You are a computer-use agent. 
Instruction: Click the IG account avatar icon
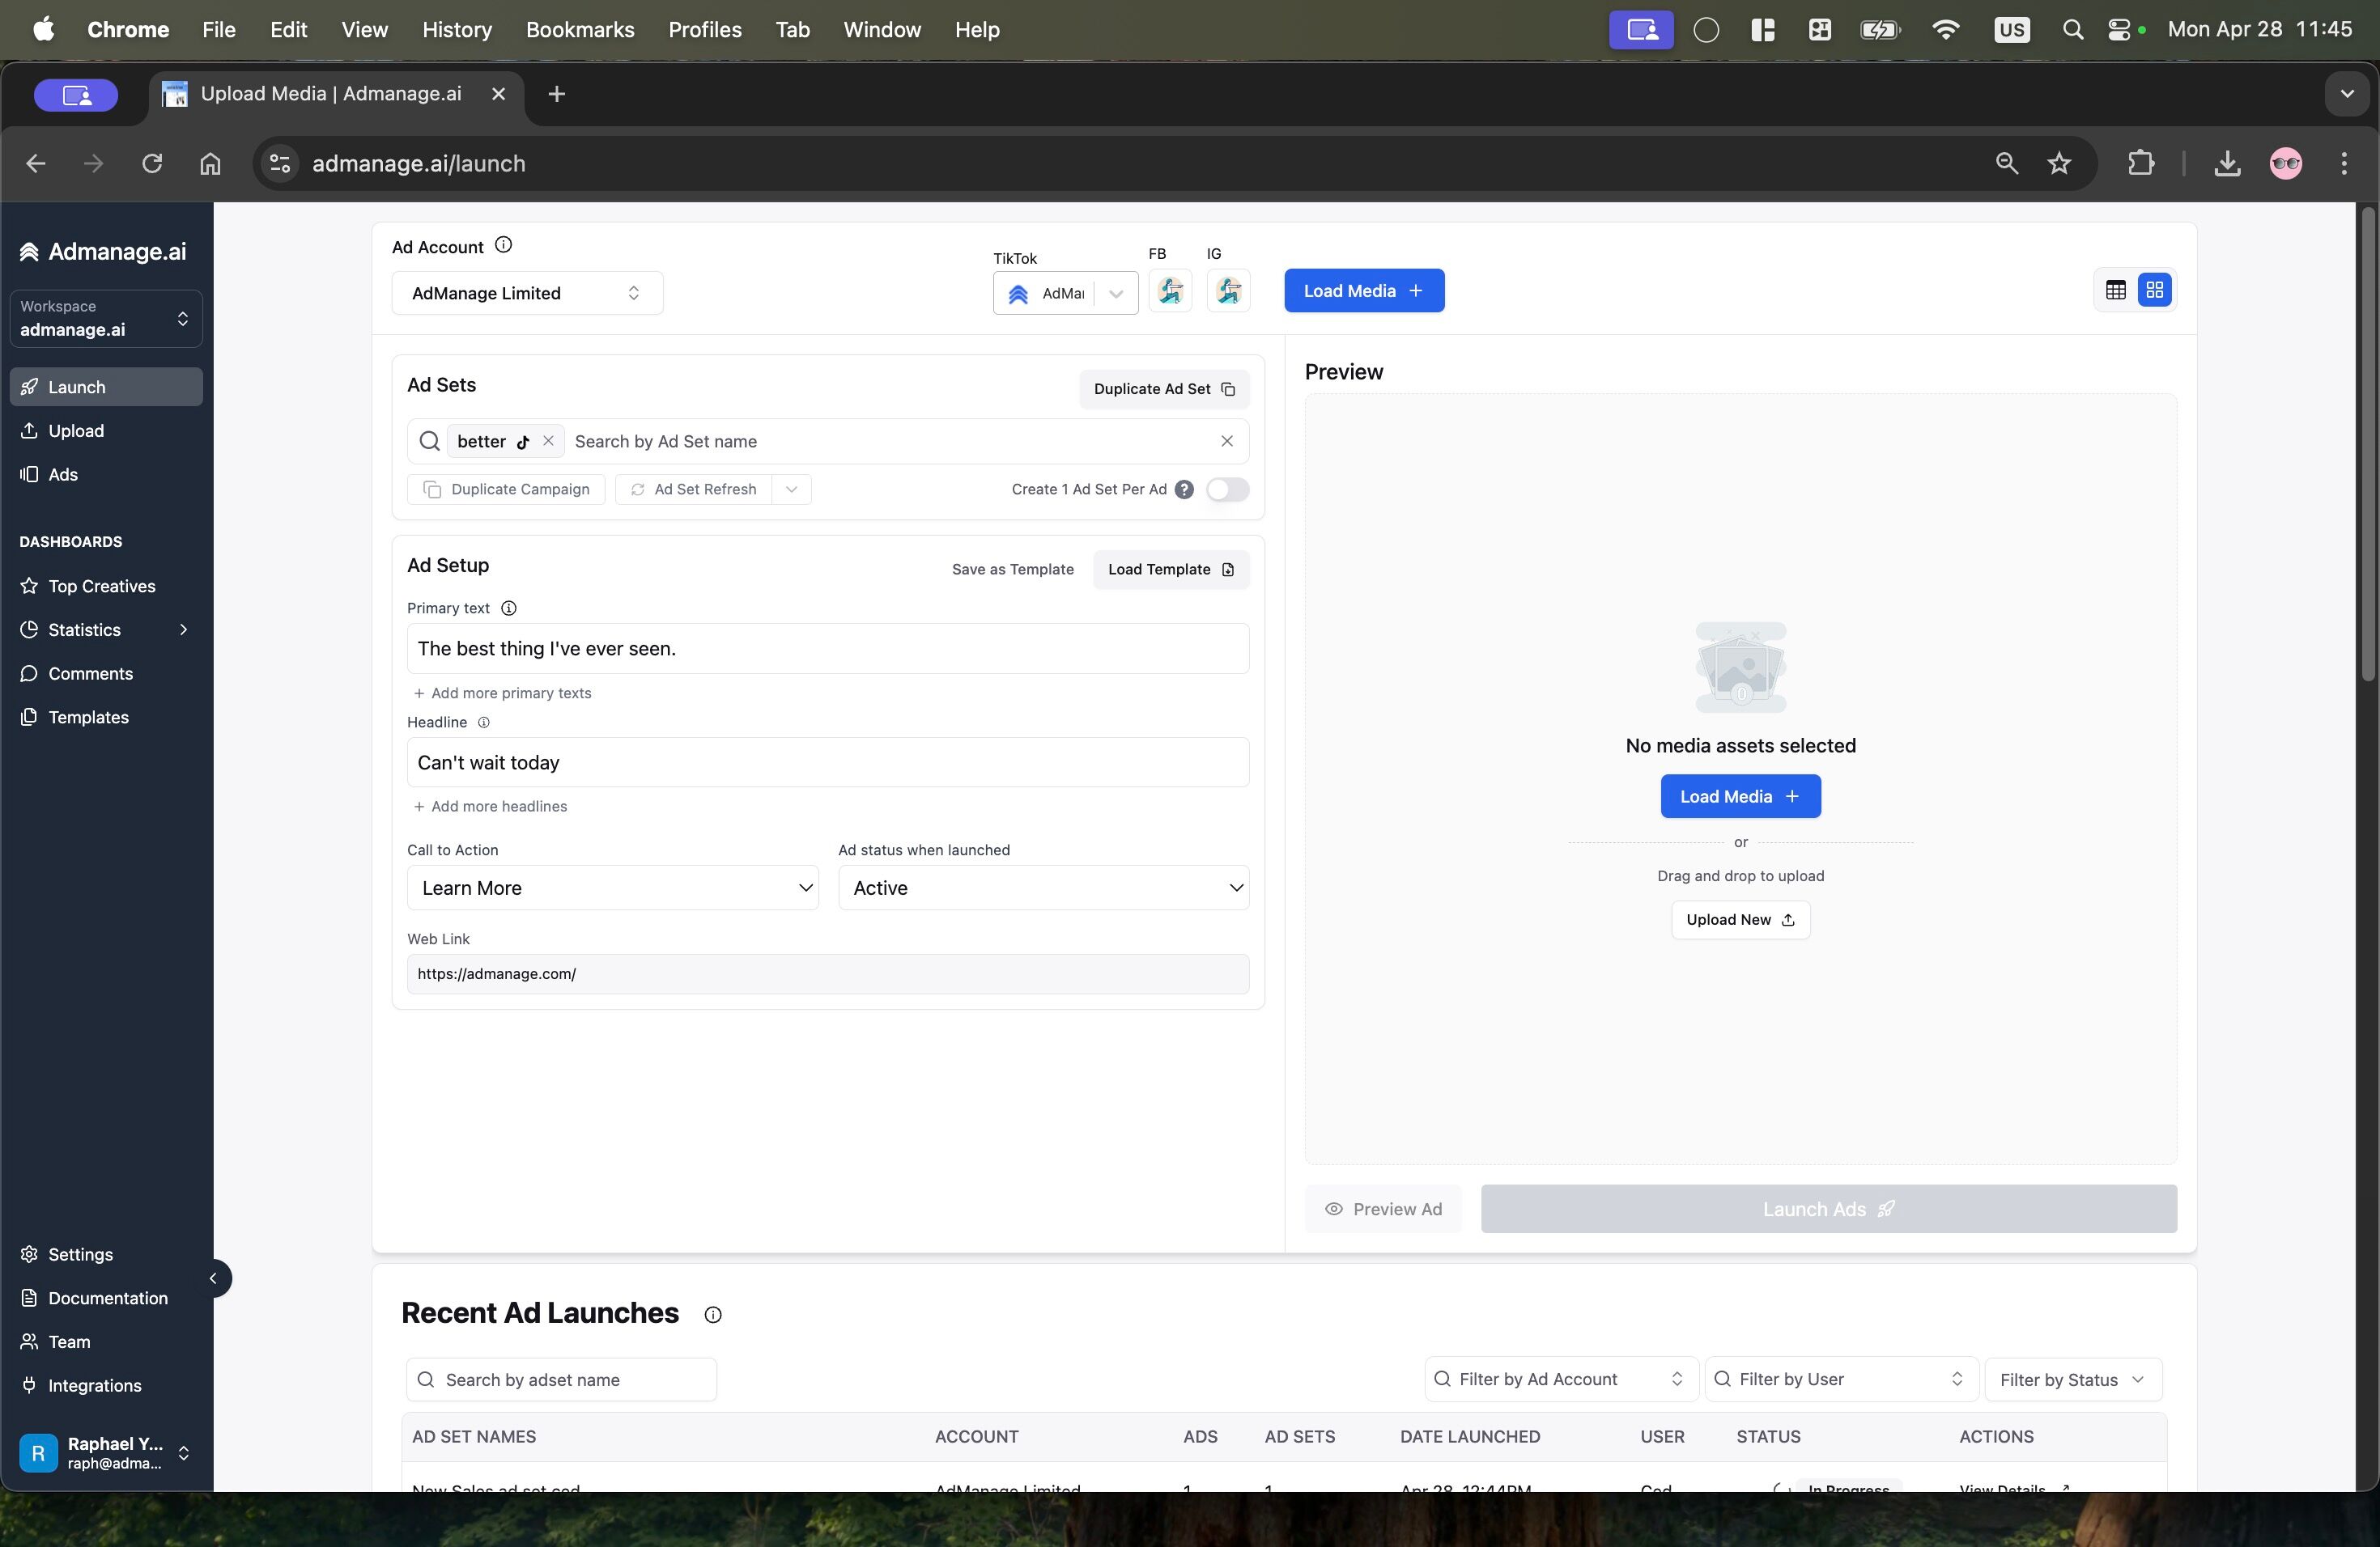[x=1228, y=290]
